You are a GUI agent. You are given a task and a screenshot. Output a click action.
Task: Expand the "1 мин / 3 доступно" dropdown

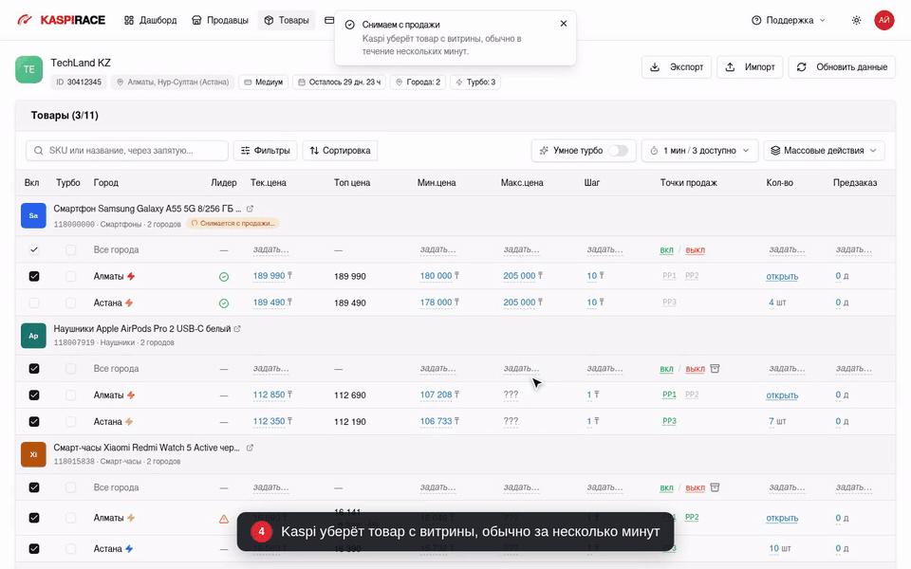pyautogui.click(x=699, y=151)
